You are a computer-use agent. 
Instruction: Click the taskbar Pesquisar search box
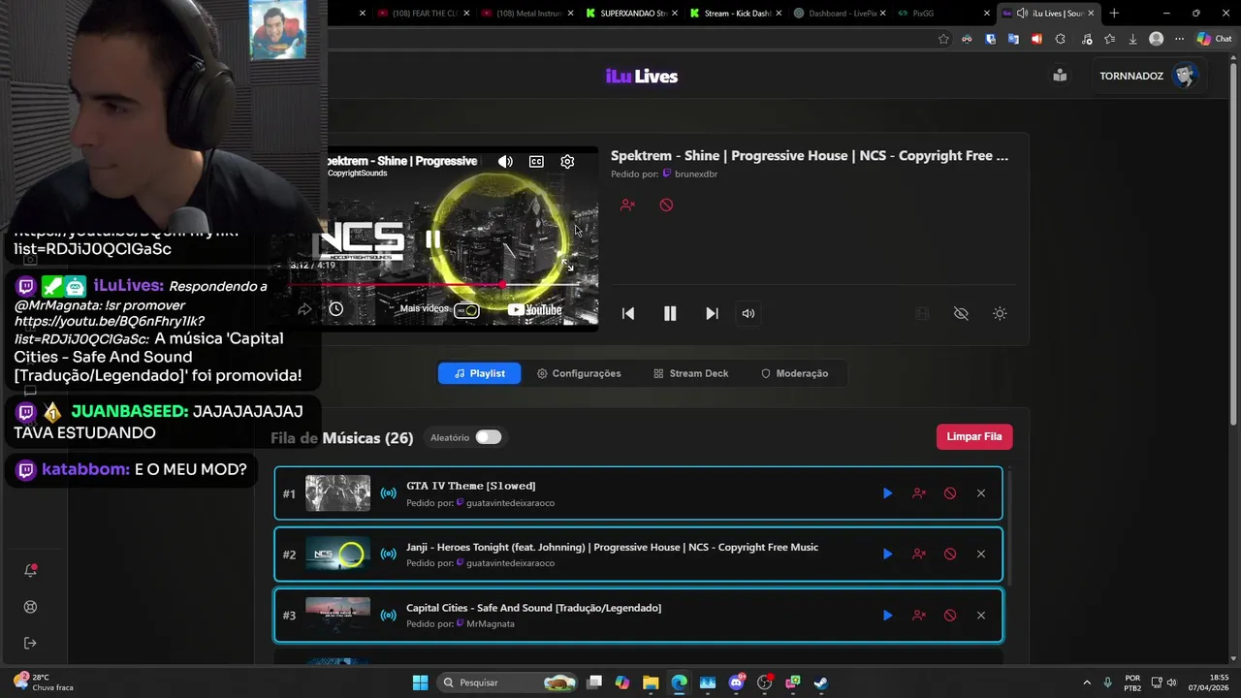click(509, 682)
